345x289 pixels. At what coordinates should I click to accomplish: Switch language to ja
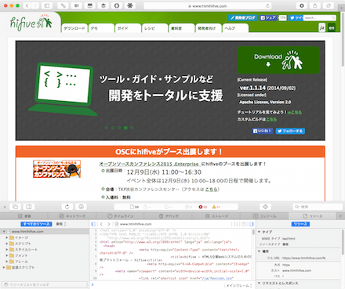322,27
